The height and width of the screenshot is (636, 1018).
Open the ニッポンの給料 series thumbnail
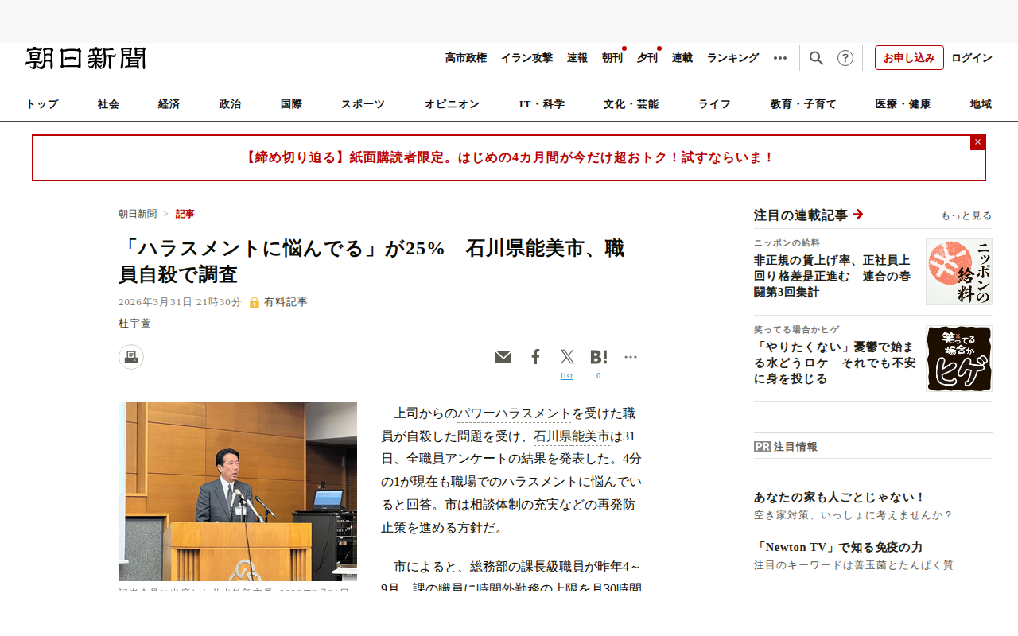[959, 272]
